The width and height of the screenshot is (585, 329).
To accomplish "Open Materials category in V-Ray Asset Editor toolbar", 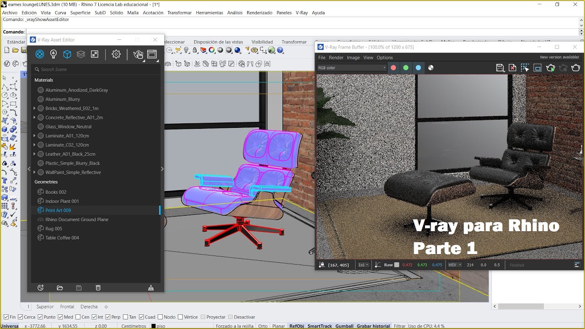I will [40, 54].
